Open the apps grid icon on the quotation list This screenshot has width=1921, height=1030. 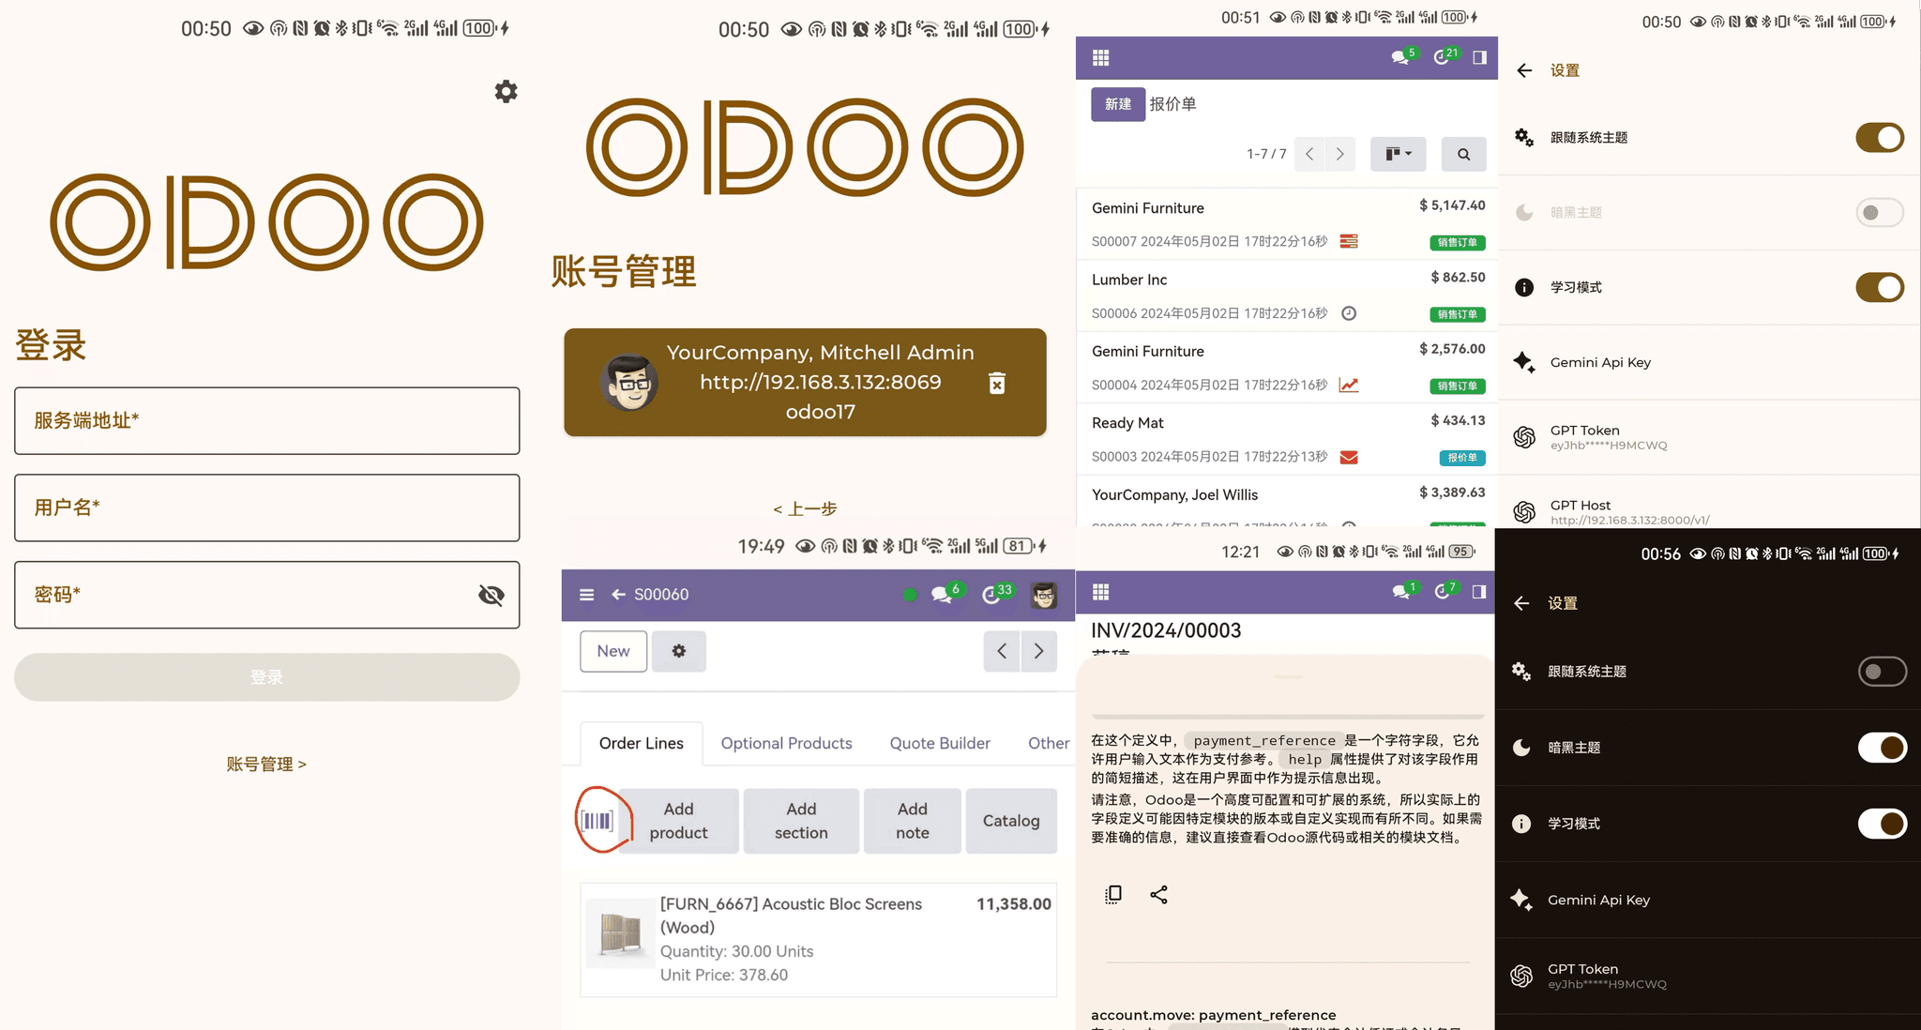point(1099,57)
